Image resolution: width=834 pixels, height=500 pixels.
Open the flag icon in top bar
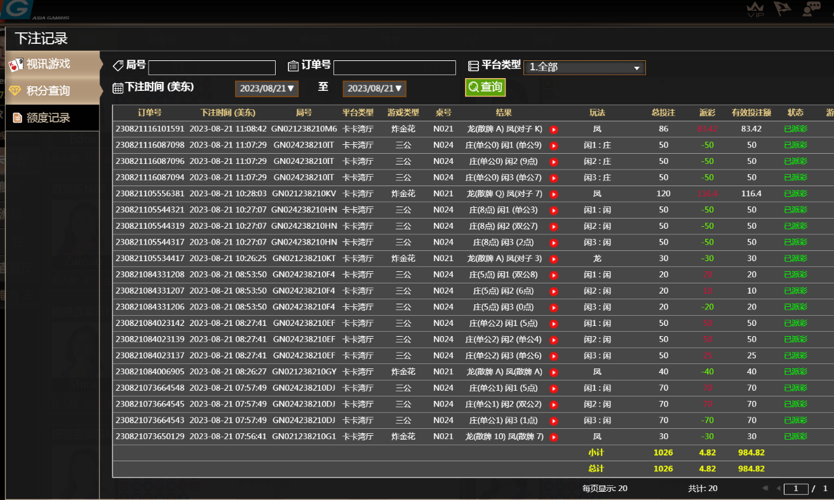pos(782,10)
